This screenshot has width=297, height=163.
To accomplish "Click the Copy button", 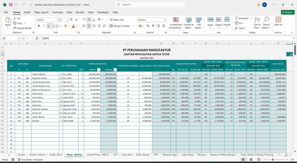I will (x=18, y=23).
